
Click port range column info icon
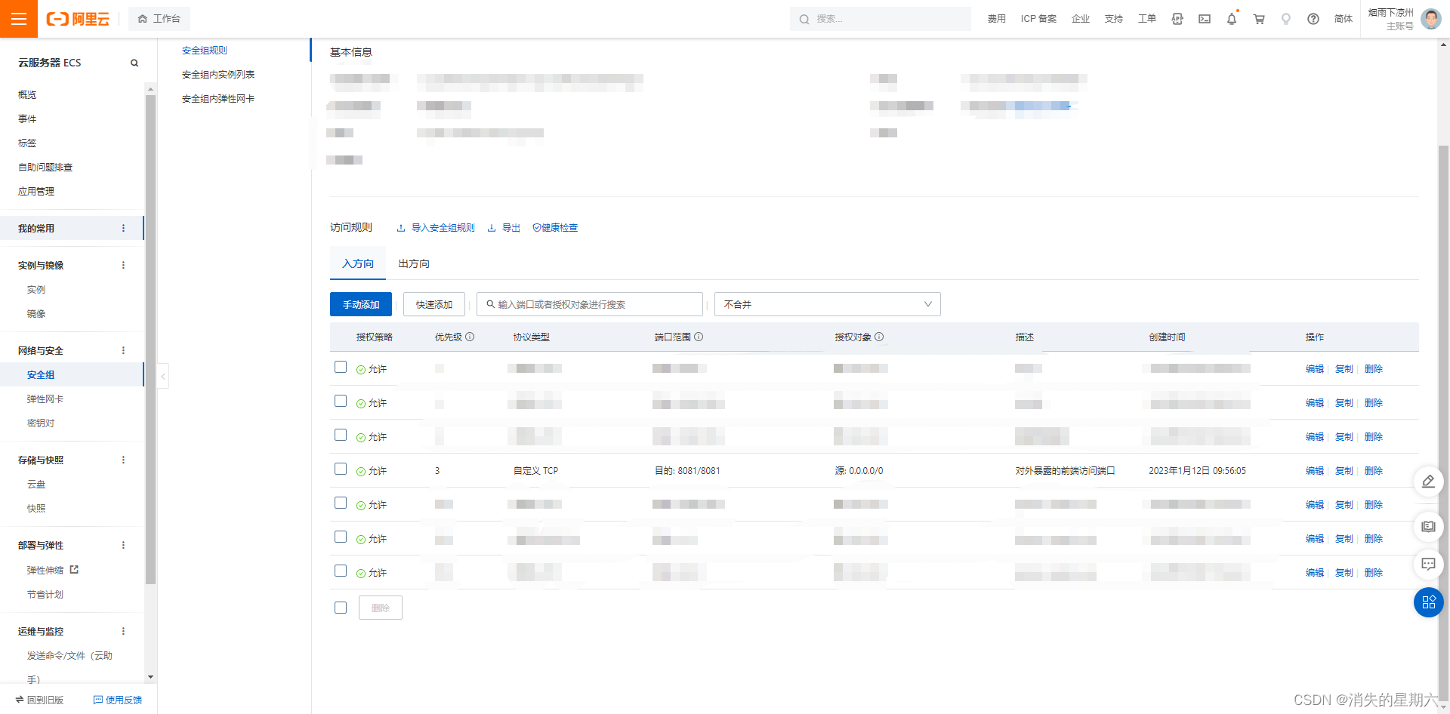pos(699,337)
